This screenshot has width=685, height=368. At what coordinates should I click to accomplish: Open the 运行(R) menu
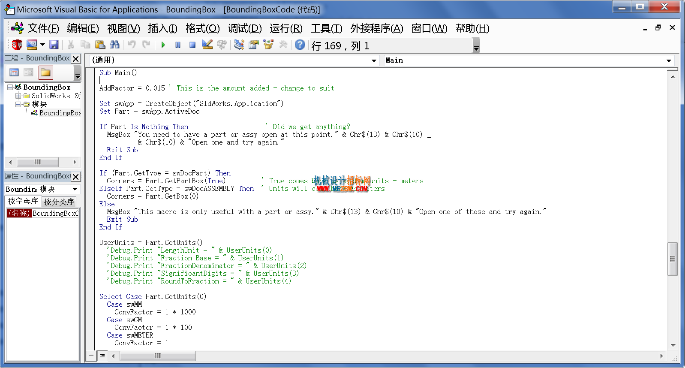pyautogui.click(x=286, y=28)
